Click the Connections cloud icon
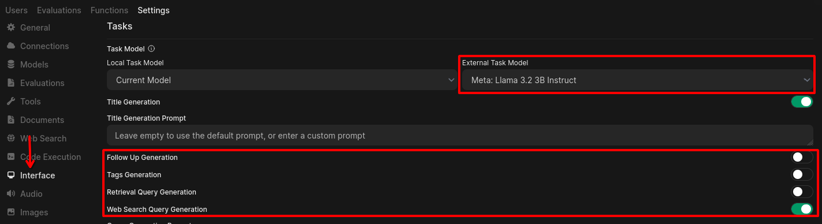 [x=10, y=46]
